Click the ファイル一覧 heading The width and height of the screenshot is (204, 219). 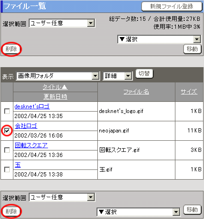click(24, 6)
